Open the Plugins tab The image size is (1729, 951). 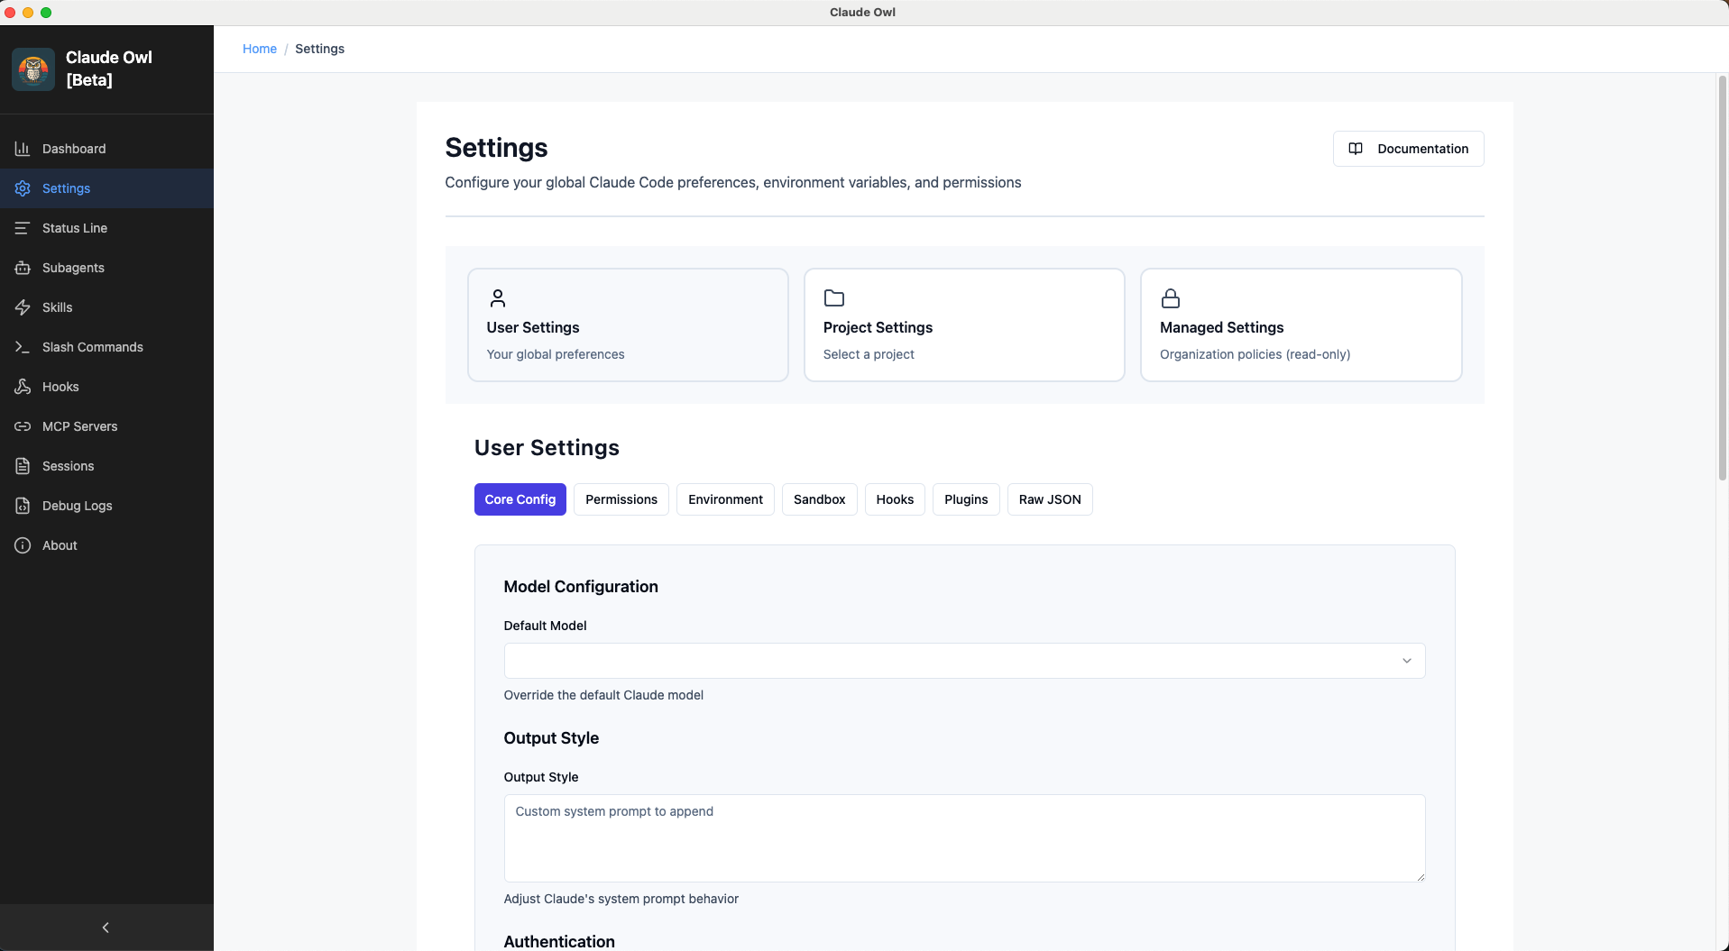coord(966,499)
